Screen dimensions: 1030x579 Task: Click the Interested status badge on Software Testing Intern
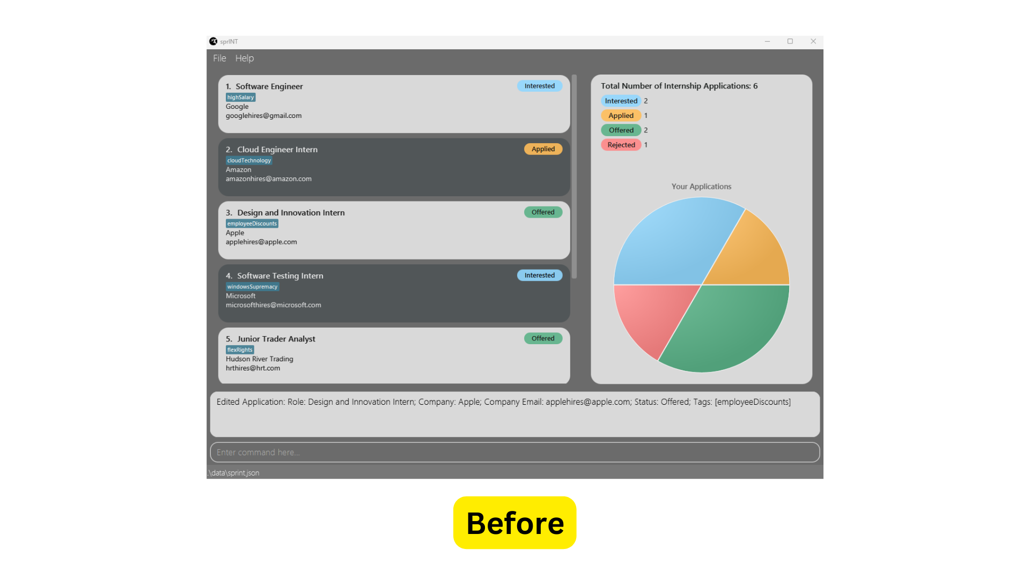[539, 275]
